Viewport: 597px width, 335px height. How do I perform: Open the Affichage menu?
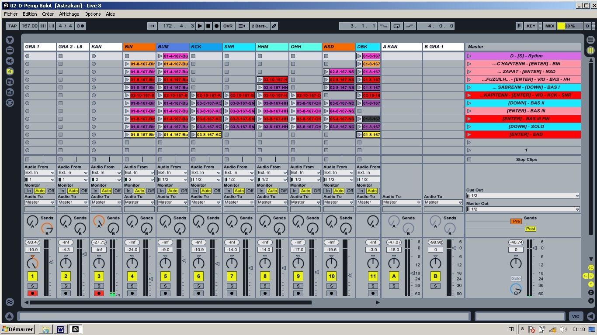tap(69, 14)
